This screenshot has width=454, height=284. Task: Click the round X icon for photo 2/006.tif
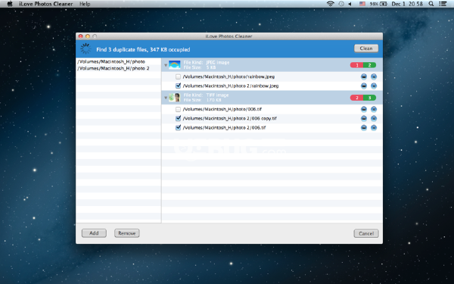point(374,128)
